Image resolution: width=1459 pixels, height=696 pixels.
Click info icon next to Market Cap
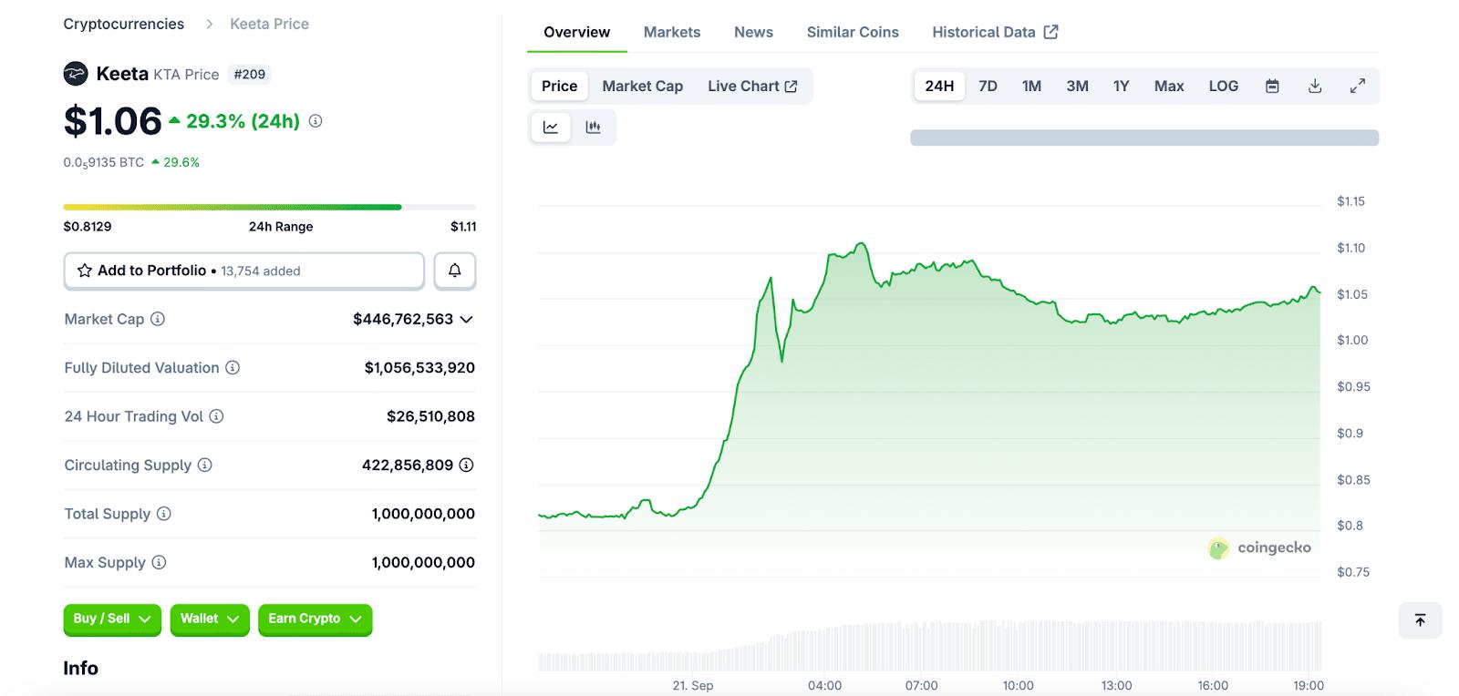point(158,319)
